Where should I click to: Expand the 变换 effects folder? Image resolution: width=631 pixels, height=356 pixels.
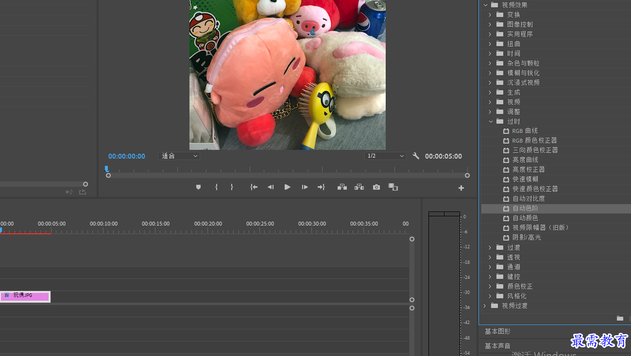pyautogui.click(x=490, y=15)
